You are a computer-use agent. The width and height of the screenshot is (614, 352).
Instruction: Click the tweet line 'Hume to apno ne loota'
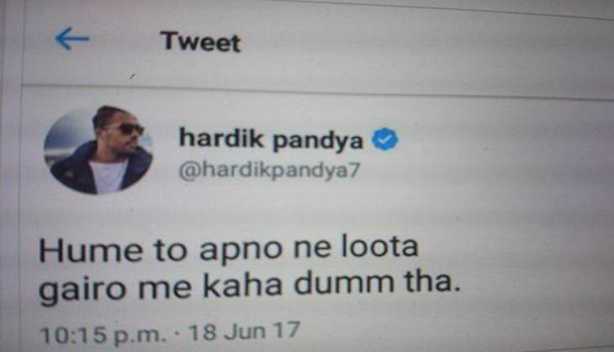click(229, 250)
